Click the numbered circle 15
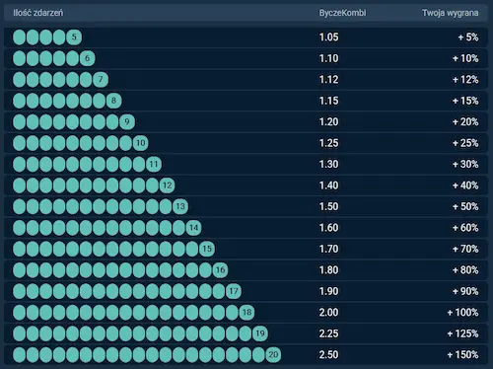The height and width of the screenshot is (369, 493). click(207, 249)
